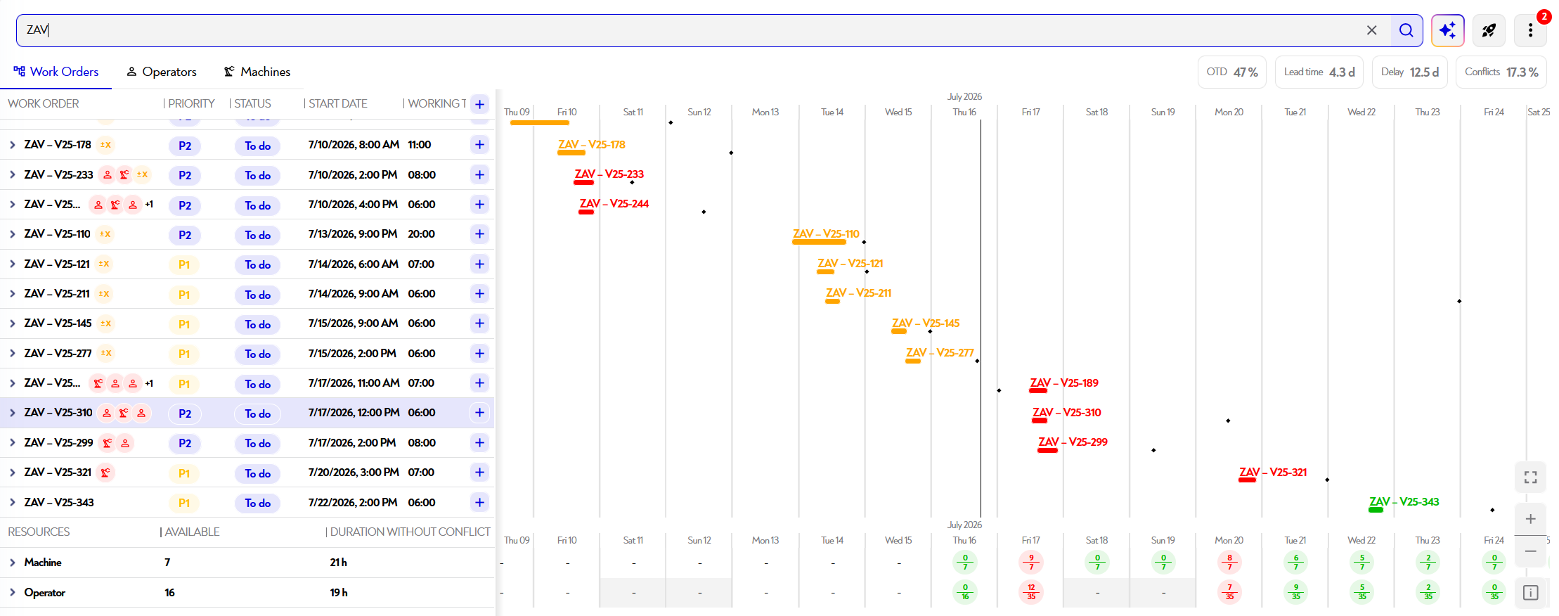
Task: Click Fri 17 machine load 9/7 indicator
Action: pyautogui.click(x=1031, y=563)
